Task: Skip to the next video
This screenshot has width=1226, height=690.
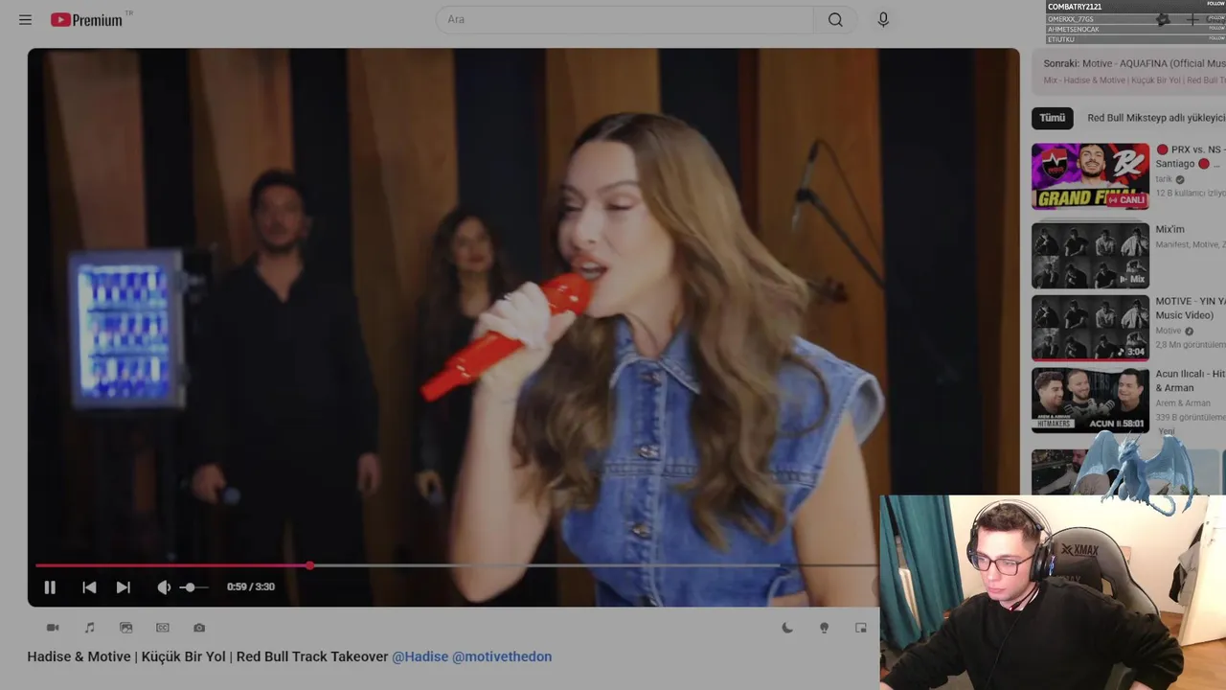Action: click(x=124, y=587)
